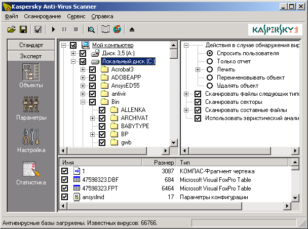Select the Мой компьютер computer icon
The image size is (308, 229).
[86, 45]
